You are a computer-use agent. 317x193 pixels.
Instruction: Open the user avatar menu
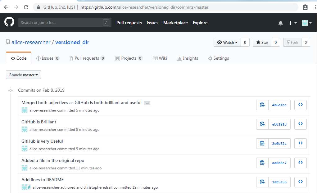pos(306,23)
